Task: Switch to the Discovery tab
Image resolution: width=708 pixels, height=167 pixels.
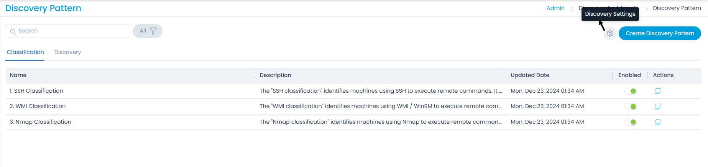Action: [x=67, y=52]
